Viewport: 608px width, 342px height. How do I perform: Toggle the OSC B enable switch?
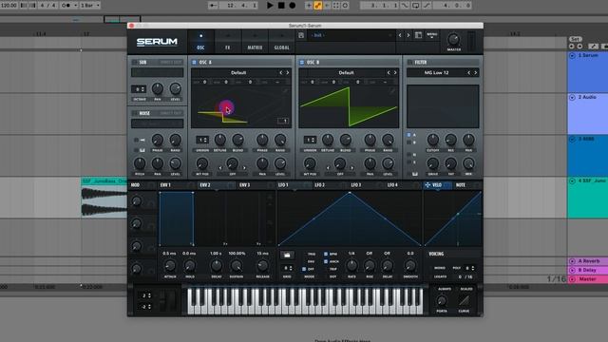pyautogui.click(x=302, y=62)
